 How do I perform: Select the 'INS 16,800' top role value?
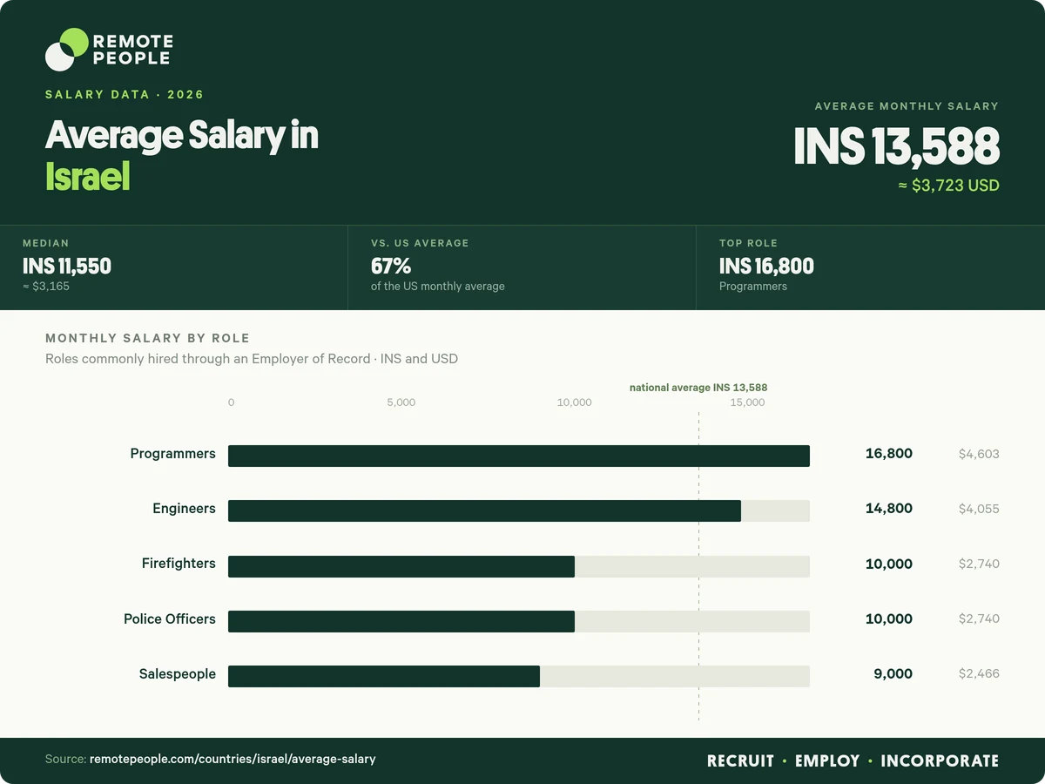766,266
